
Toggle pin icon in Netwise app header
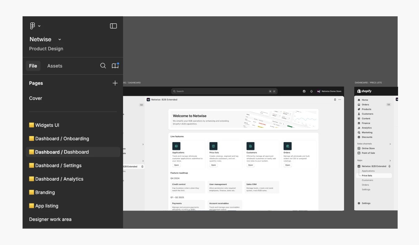(335, 100)
